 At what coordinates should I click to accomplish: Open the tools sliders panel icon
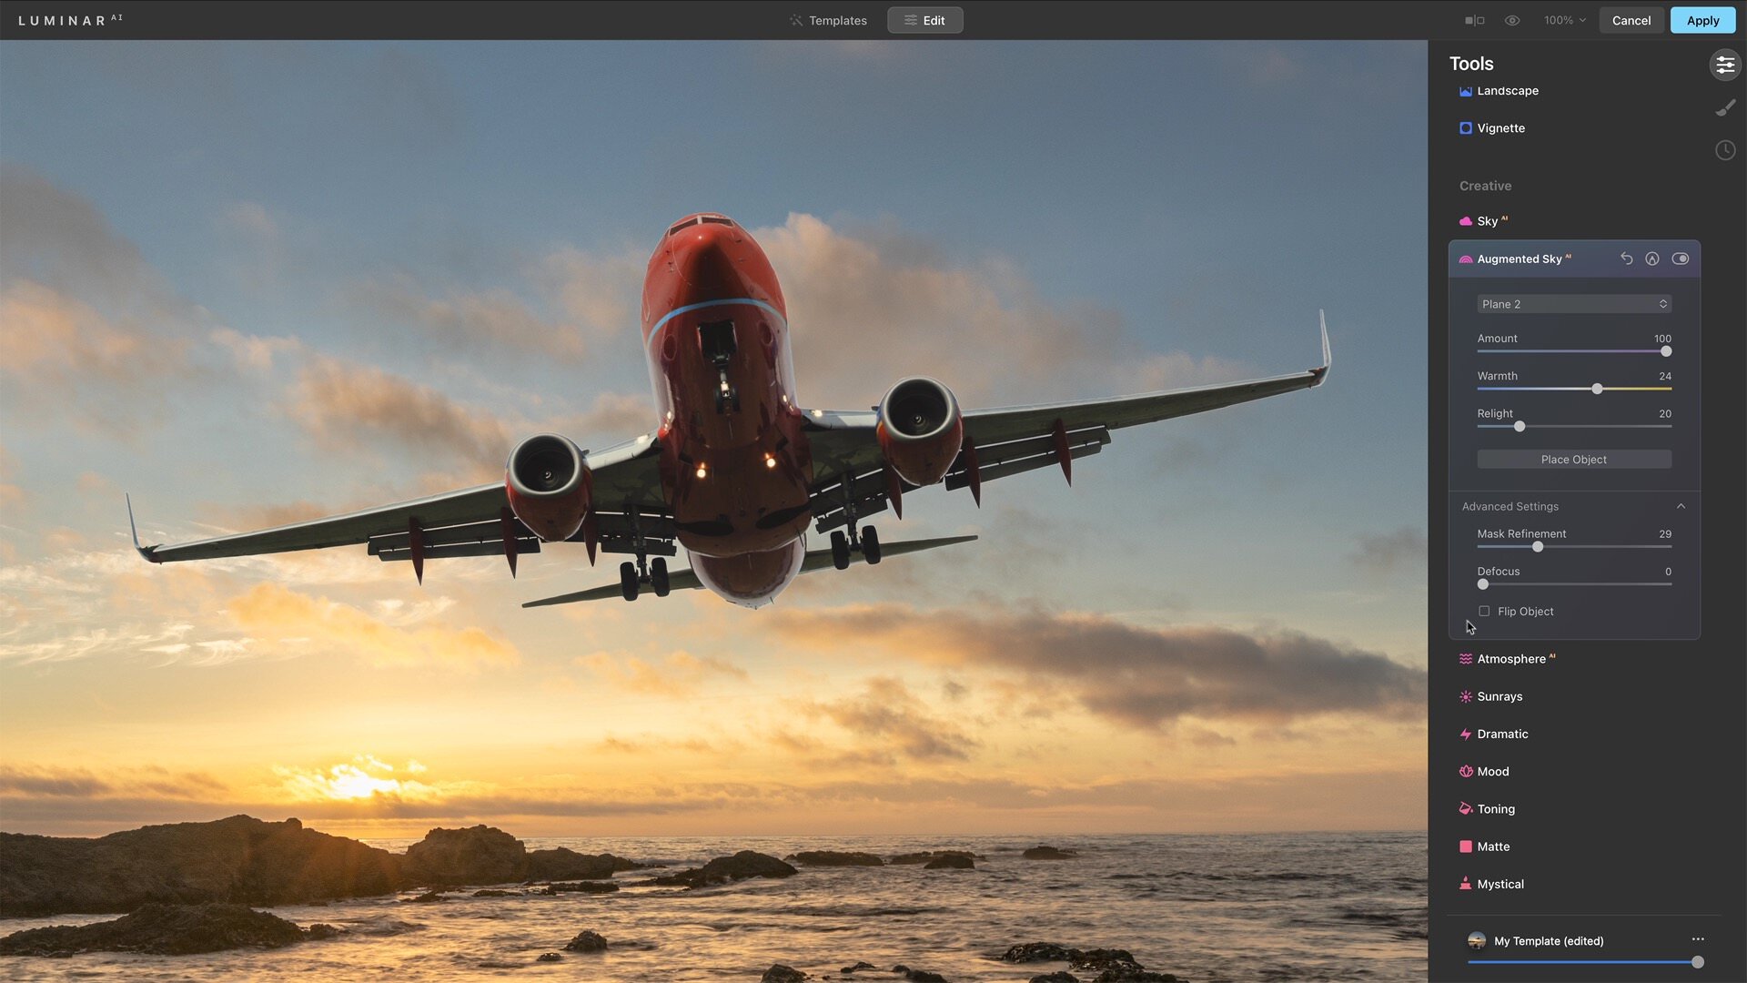pyautogui.click(x=1724, y=65)
